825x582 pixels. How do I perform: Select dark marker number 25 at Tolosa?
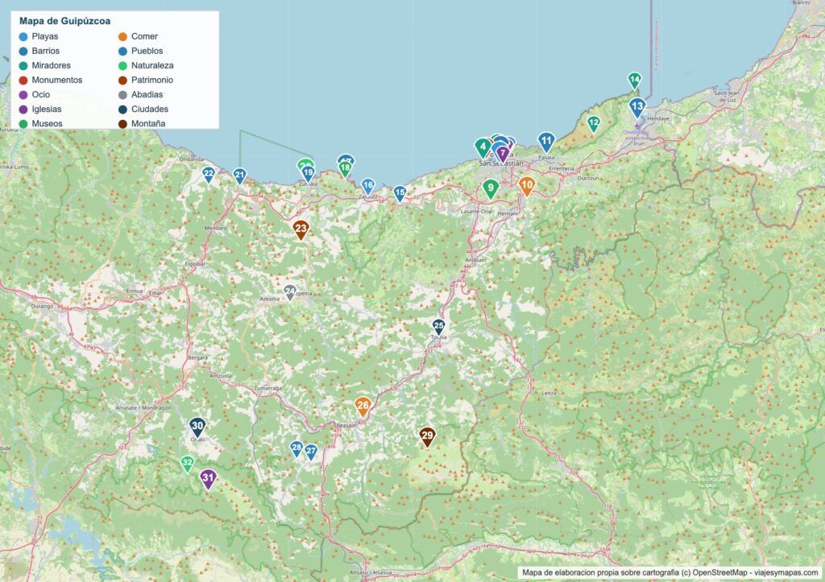pyautogui.click(x=438, y=327)
